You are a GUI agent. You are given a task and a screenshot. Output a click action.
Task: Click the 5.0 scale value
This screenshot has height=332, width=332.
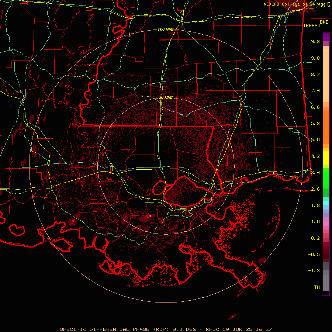(315, 140)
